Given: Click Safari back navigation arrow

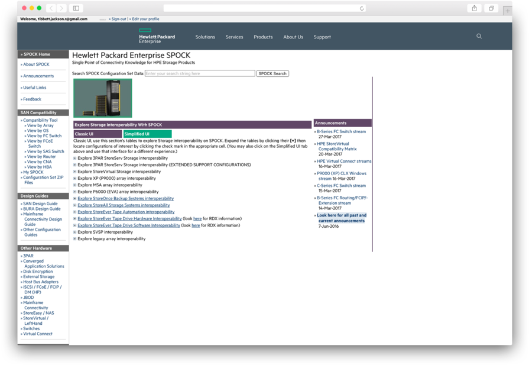Looking at the screenshot, I should 51,8.
